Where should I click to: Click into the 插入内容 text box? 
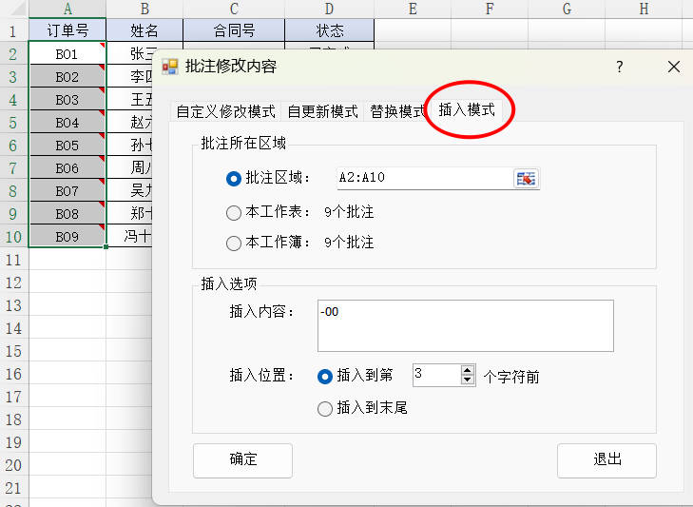(x=465, y=325)
